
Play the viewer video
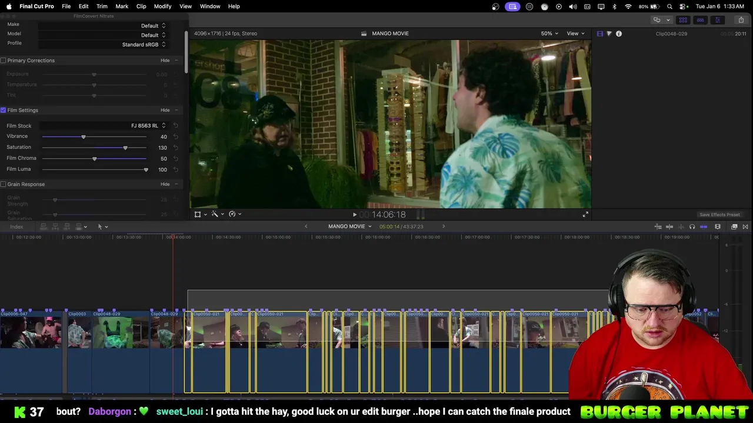(354, 215)
